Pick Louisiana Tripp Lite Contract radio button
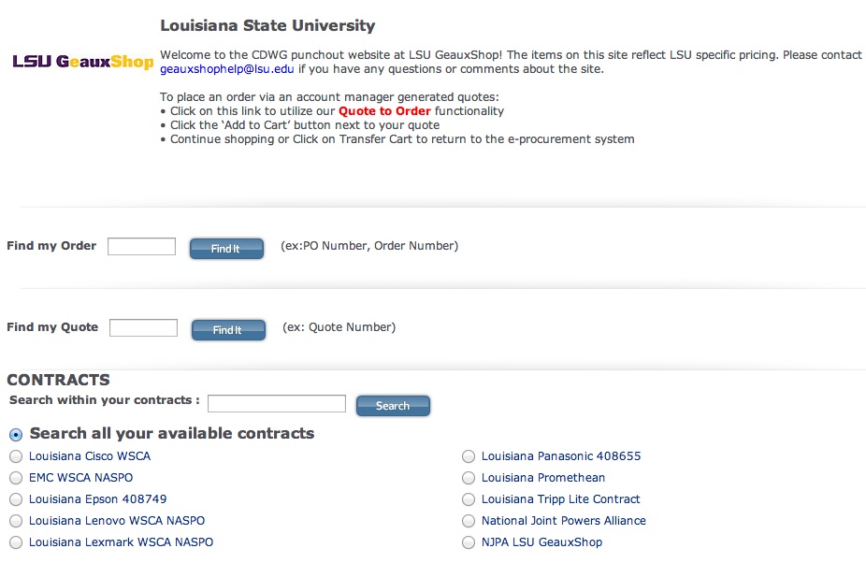The width and height of the screenshot is (866, 563). (469, 499)
